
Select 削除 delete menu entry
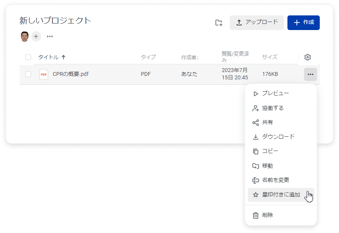click(x=281, y=215)
